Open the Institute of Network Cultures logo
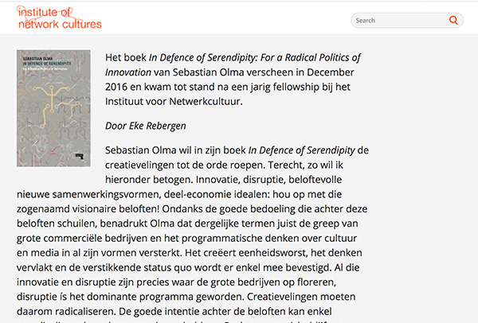 pyautogui.click(x=59, y=18)
